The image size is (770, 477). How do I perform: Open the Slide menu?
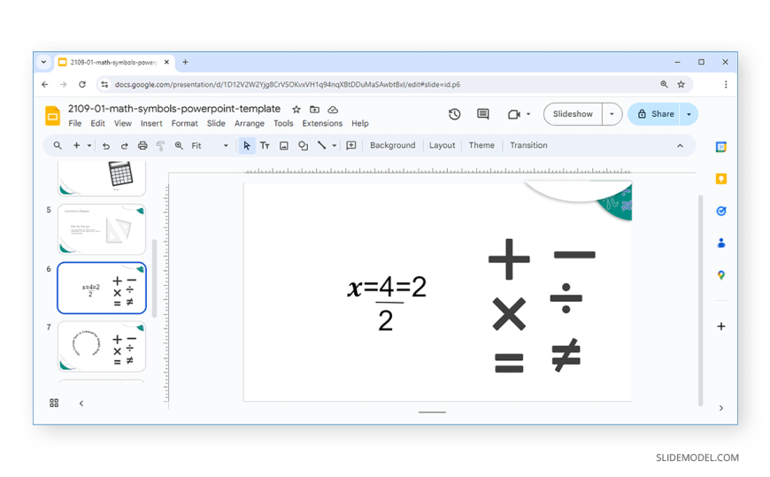[216, 123]
